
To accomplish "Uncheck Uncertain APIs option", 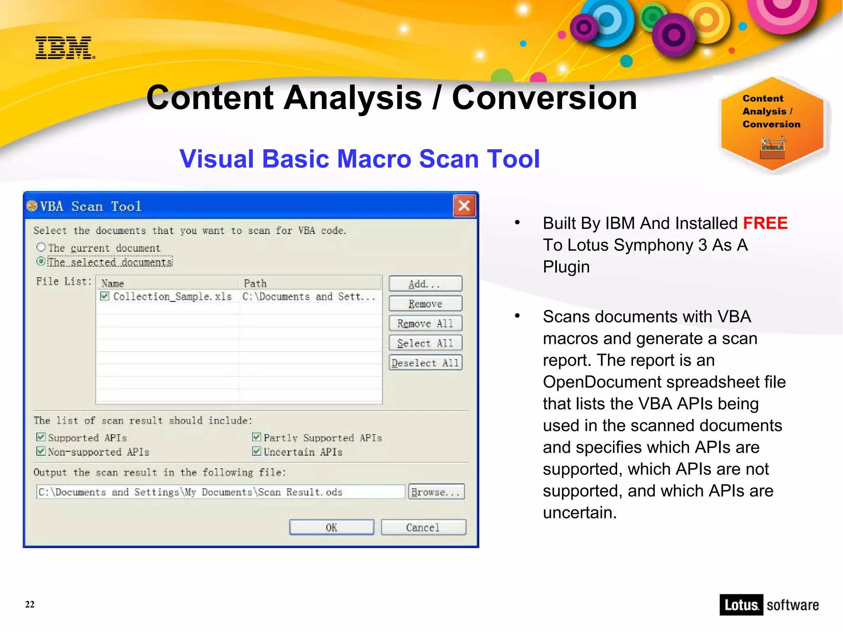I will tap(256, 452).
